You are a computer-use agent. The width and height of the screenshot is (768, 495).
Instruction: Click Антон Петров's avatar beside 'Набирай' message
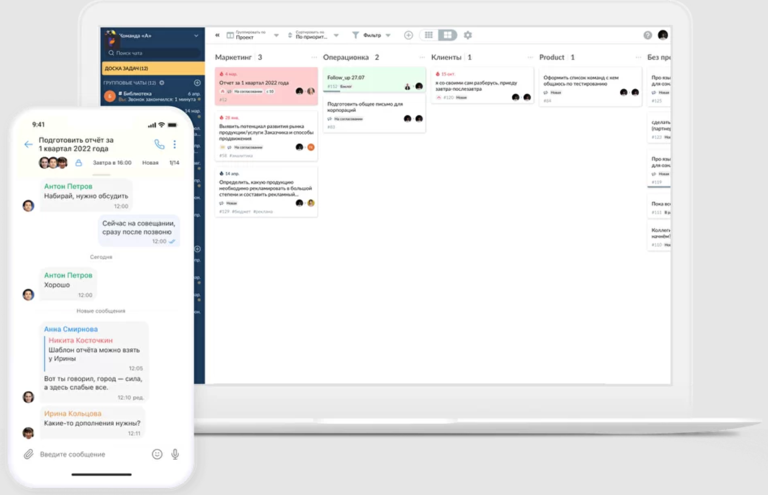point(29,206)
